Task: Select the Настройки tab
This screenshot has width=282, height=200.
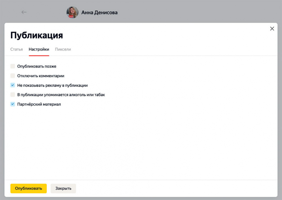Action: click(x=39, y=49)
